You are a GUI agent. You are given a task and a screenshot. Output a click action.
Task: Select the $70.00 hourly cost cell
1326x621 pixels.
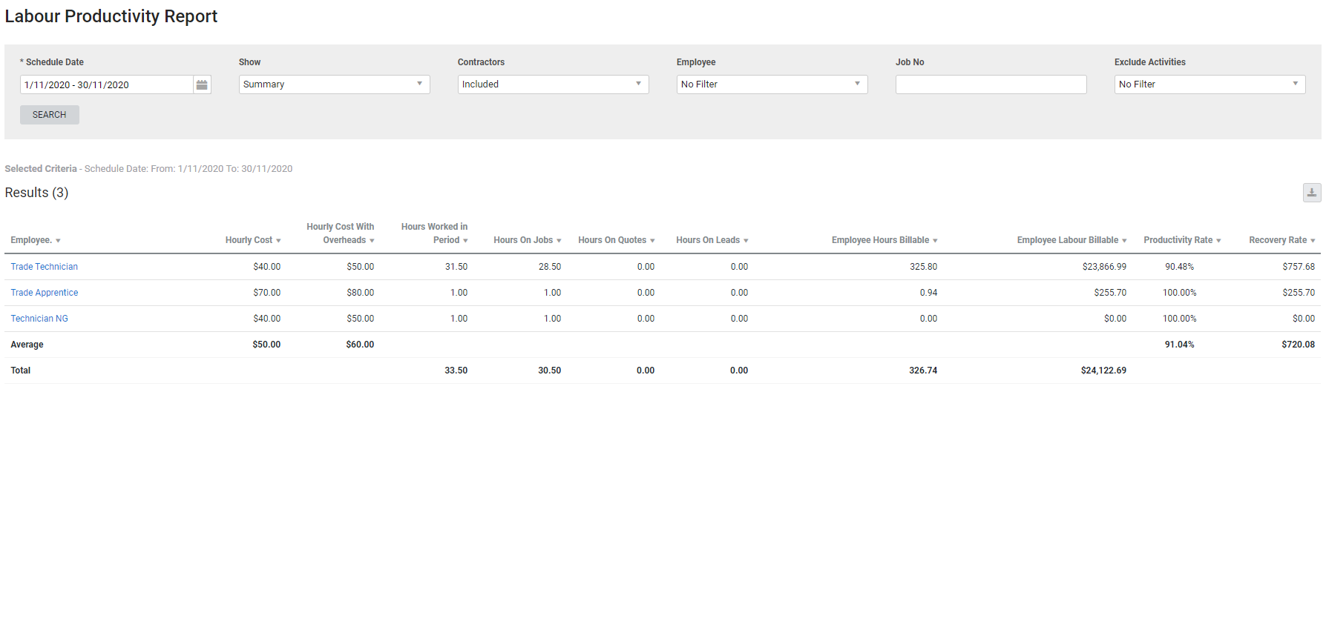[x=267, y=293]
